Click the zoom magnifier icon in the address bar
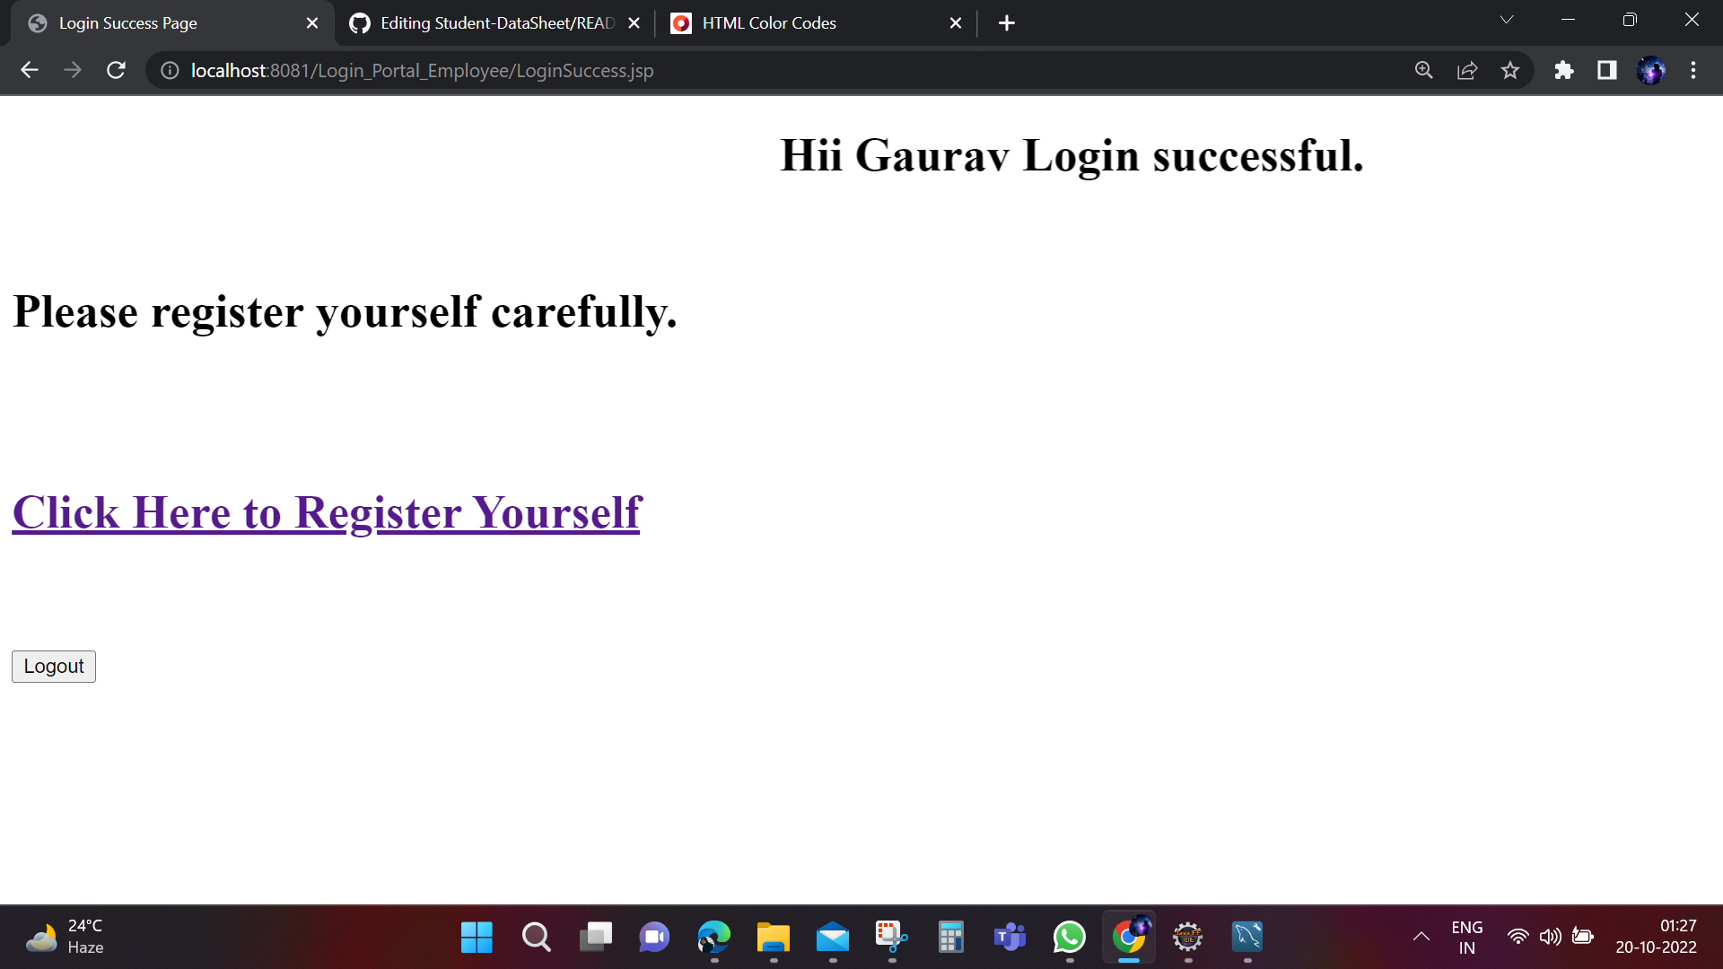Image resolution: width=1723 pixels, height=969 pixels. [x=1424, y=70]
